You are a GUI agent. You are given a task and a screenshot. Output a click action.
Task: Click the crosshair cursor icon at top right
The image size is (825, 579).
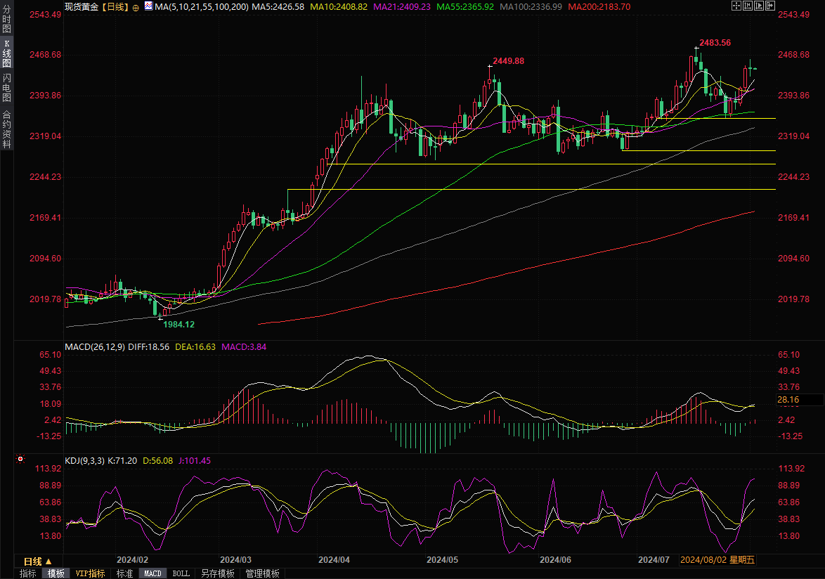tap(736, 6)
